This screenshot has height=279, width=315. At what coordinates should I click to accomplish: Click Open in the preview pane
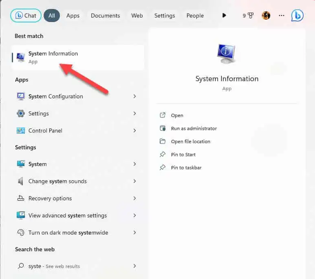click(177, 115)
